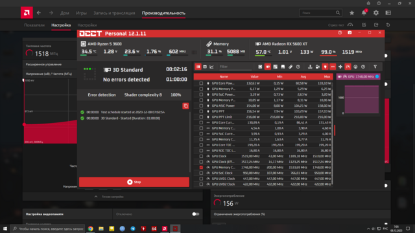Screen dimensions: 415x233
Task: Open OCCT help icon in title bar
Action: pos(340,33)
